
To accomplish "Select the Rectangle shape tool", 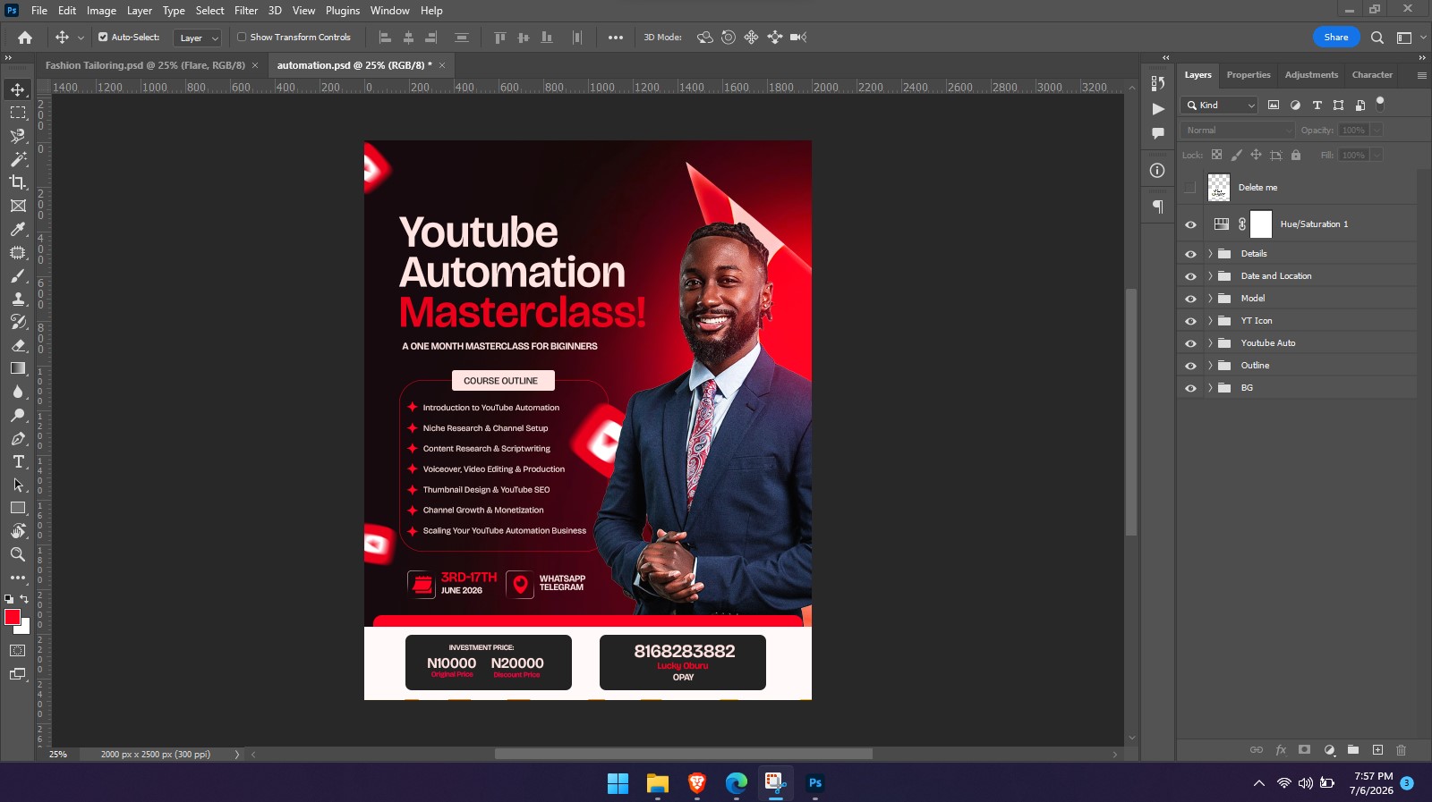I will pos(18,508).
